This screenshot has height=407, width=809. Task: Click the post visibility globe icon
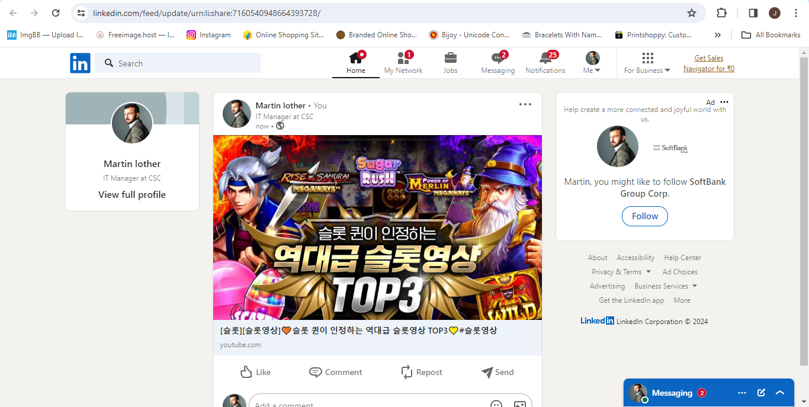280,126
